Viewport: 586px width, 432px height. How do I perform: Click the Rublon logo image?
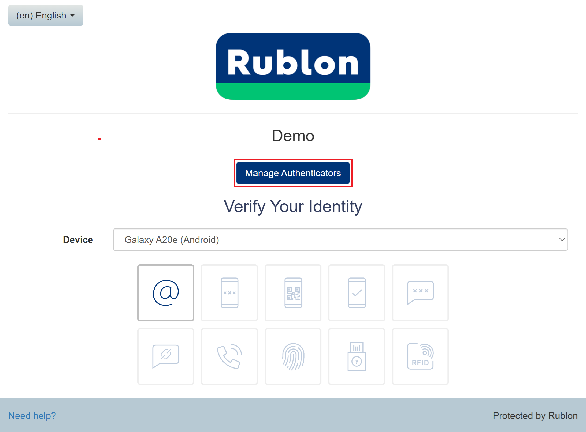(x=293, y=66)
